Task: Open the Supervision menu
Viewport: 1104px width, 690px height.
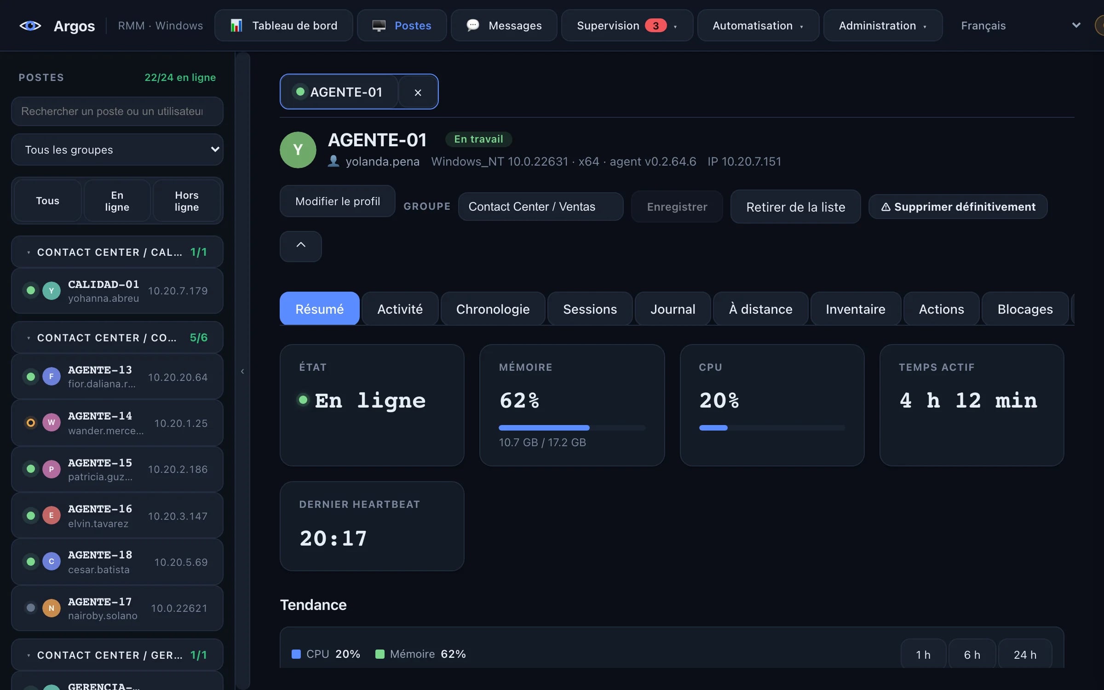Action: coord(627,25)
